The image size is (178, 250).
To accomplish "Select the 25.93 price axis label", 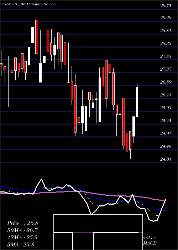I will (166, 108).
